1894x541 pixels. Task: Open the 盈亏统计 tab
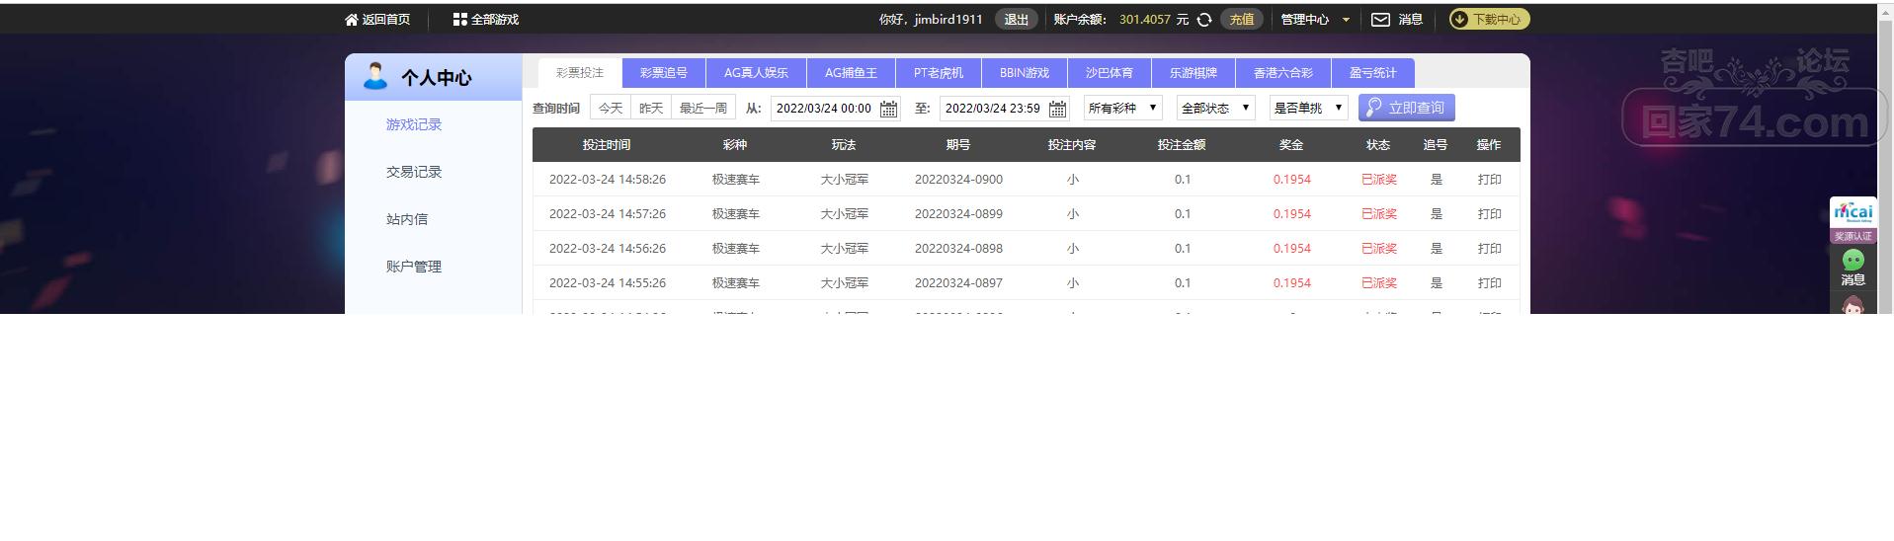tap(1373, 73)
